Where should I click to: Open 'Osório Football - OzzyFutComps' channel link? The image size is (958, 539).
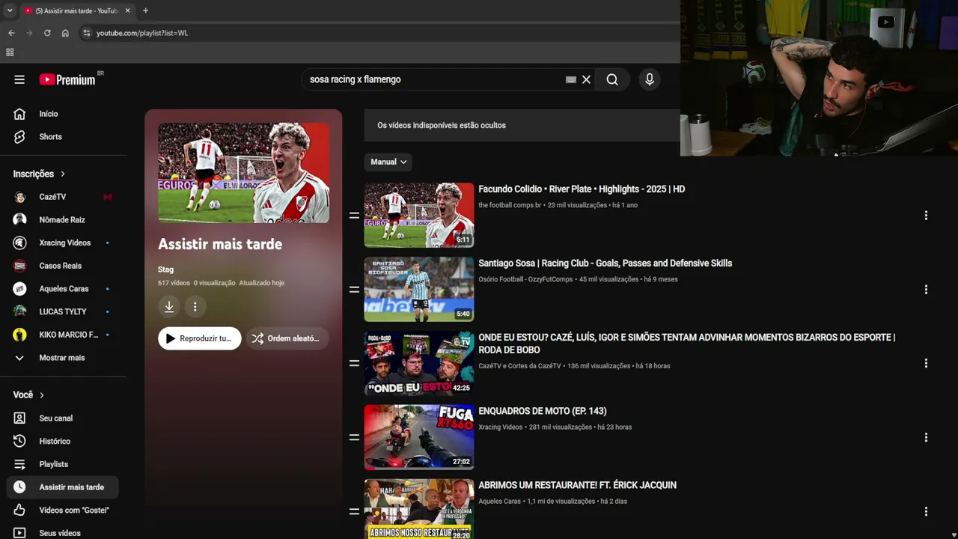[525, 279]
